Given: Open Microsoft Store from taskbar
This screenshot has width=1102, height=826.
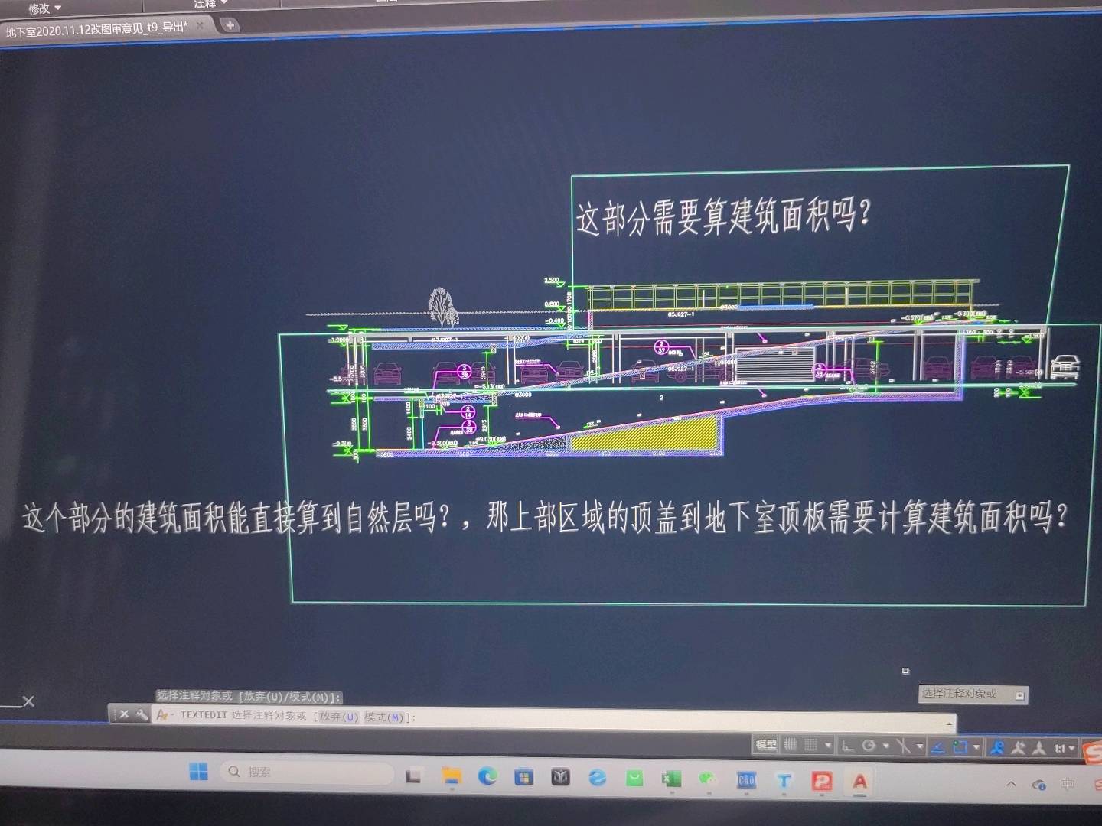Looking at the screenshot, I should [523, 778].
